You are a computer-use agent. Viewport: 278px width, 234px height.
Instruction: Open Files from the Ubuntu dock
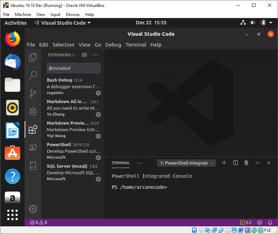pyautogui.click(x=12, y=85)
